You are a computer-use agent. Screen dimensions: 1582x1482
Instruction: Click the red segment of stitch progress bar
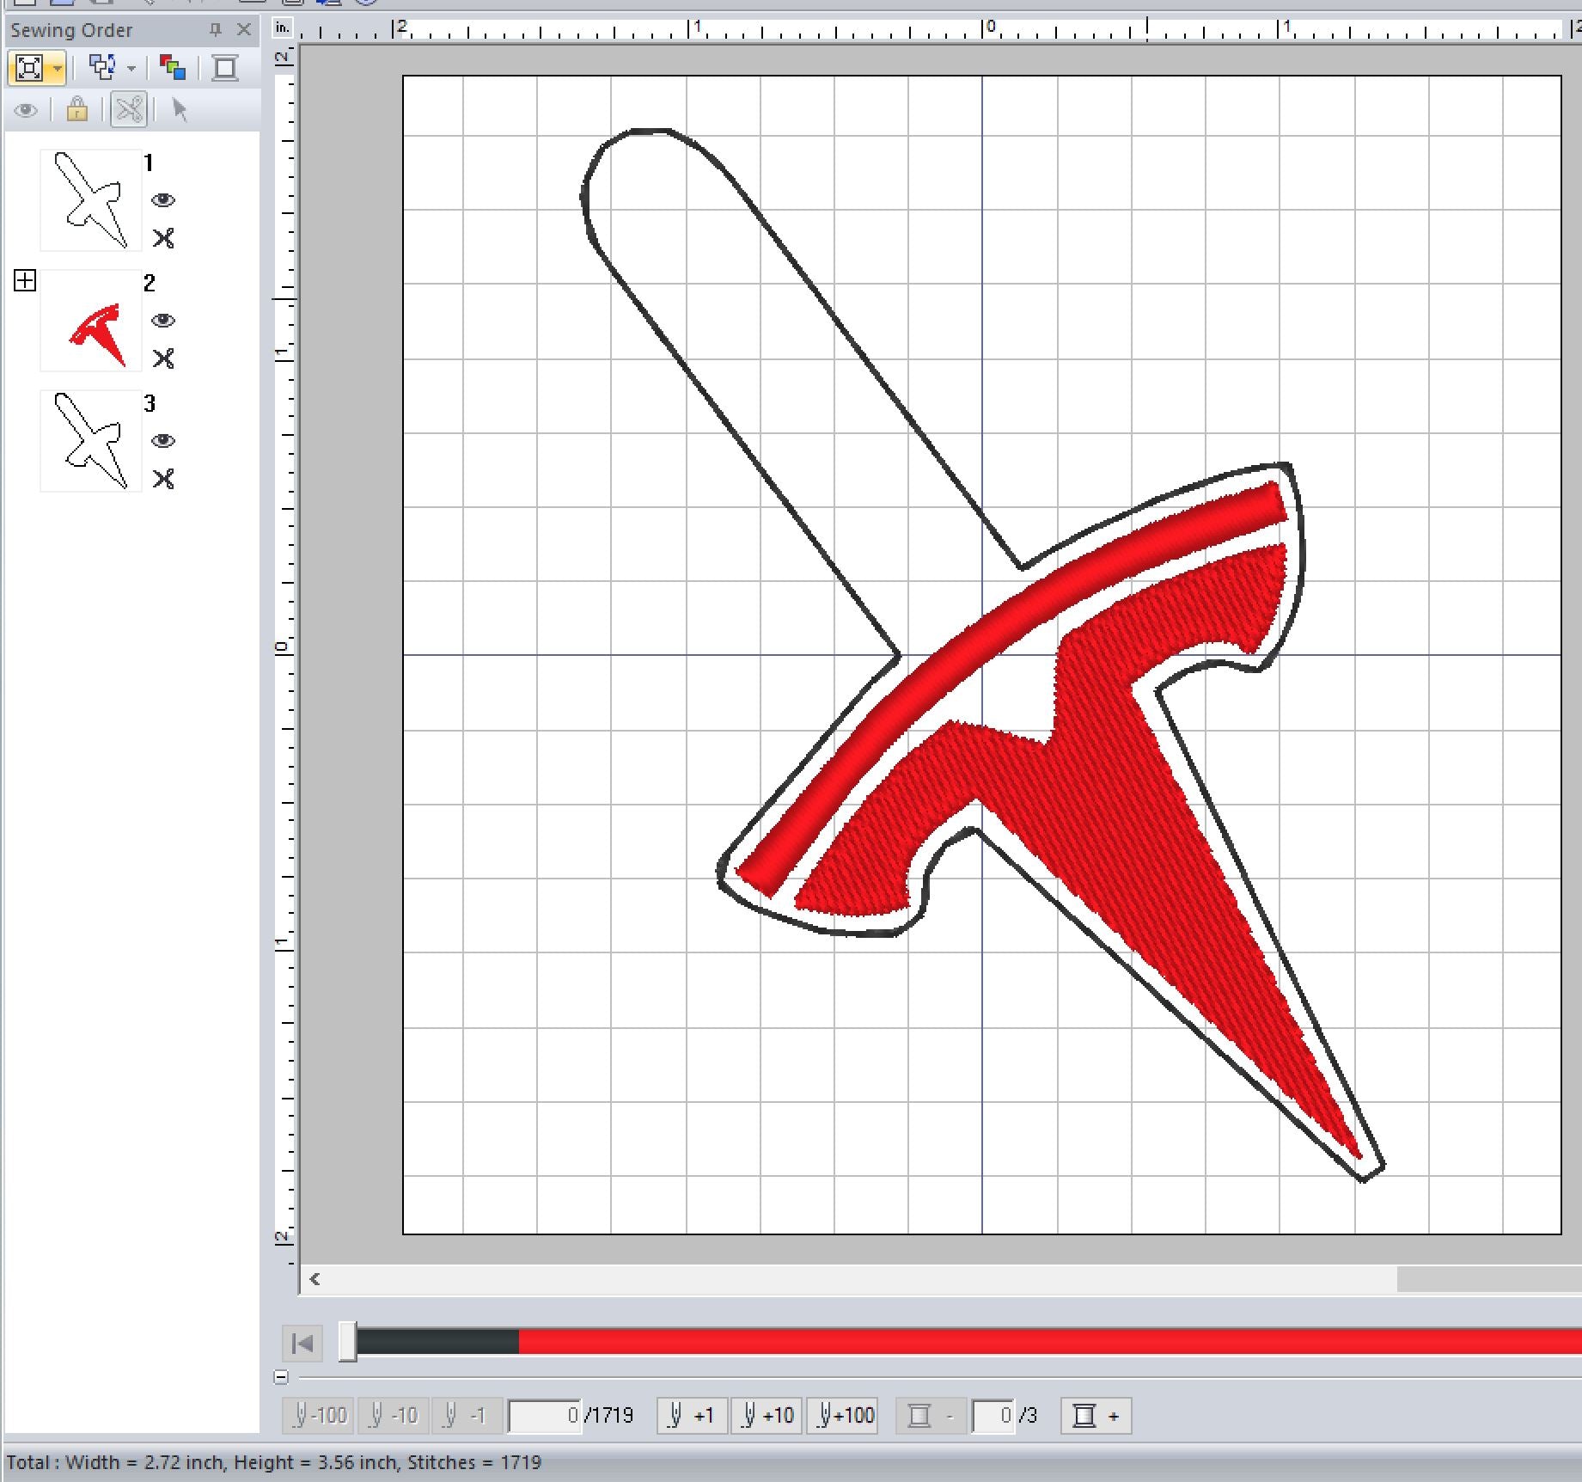(x=1050, y=1342)
